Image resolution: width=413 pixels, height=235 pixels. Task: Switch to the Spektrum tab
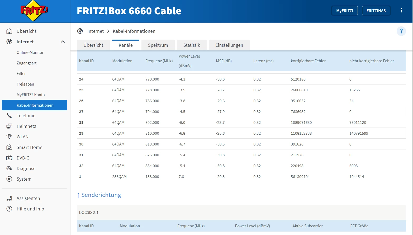[158, 45]
